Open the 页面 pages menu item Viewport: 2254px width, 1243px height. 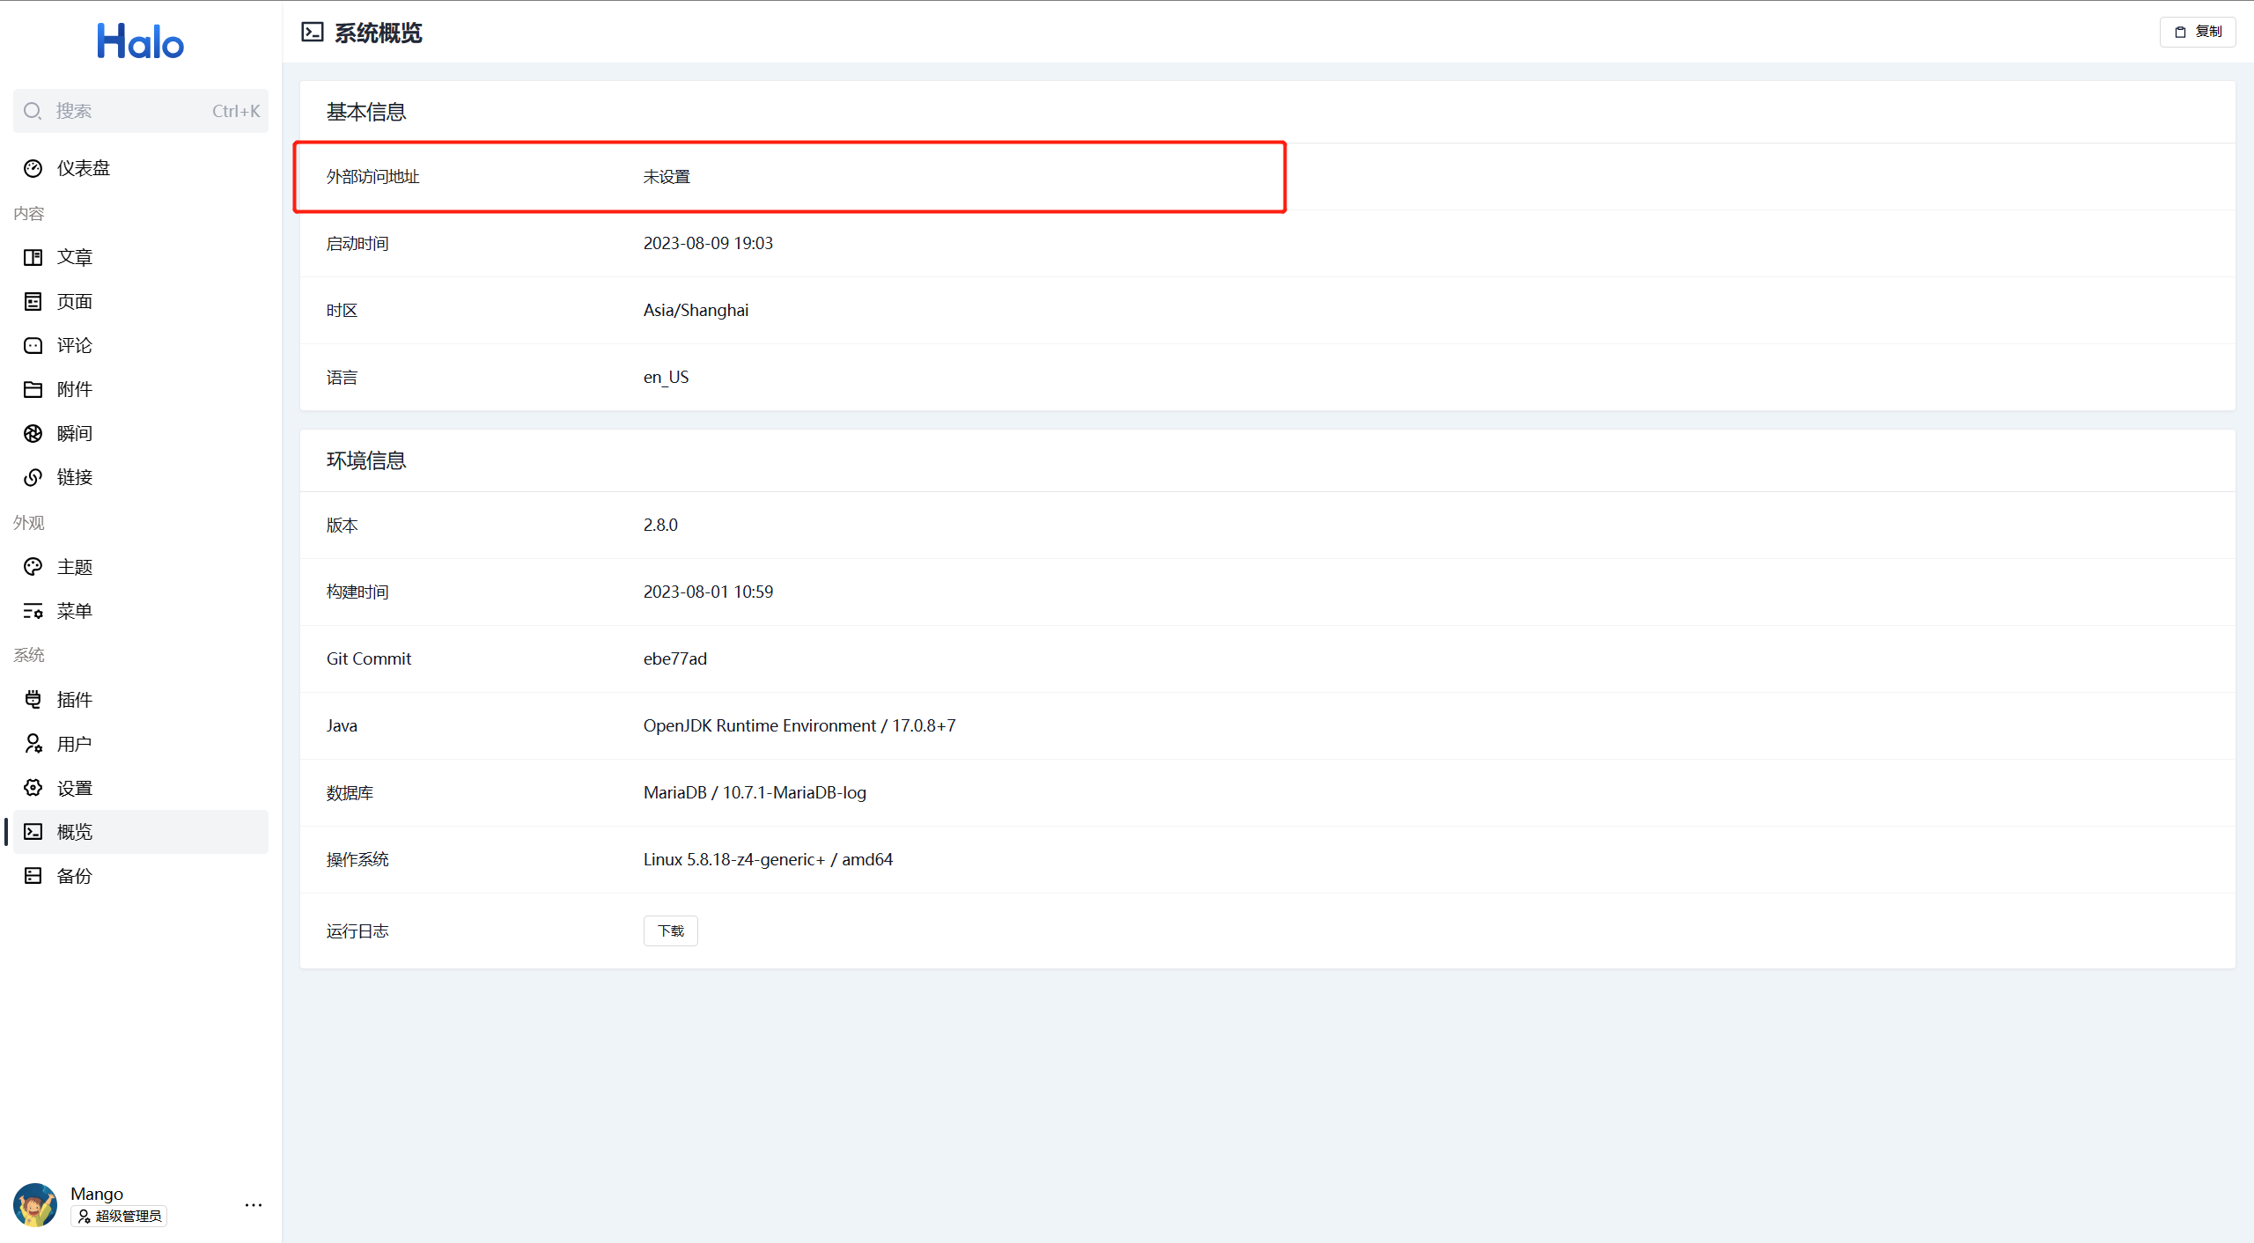click(75, 301)
